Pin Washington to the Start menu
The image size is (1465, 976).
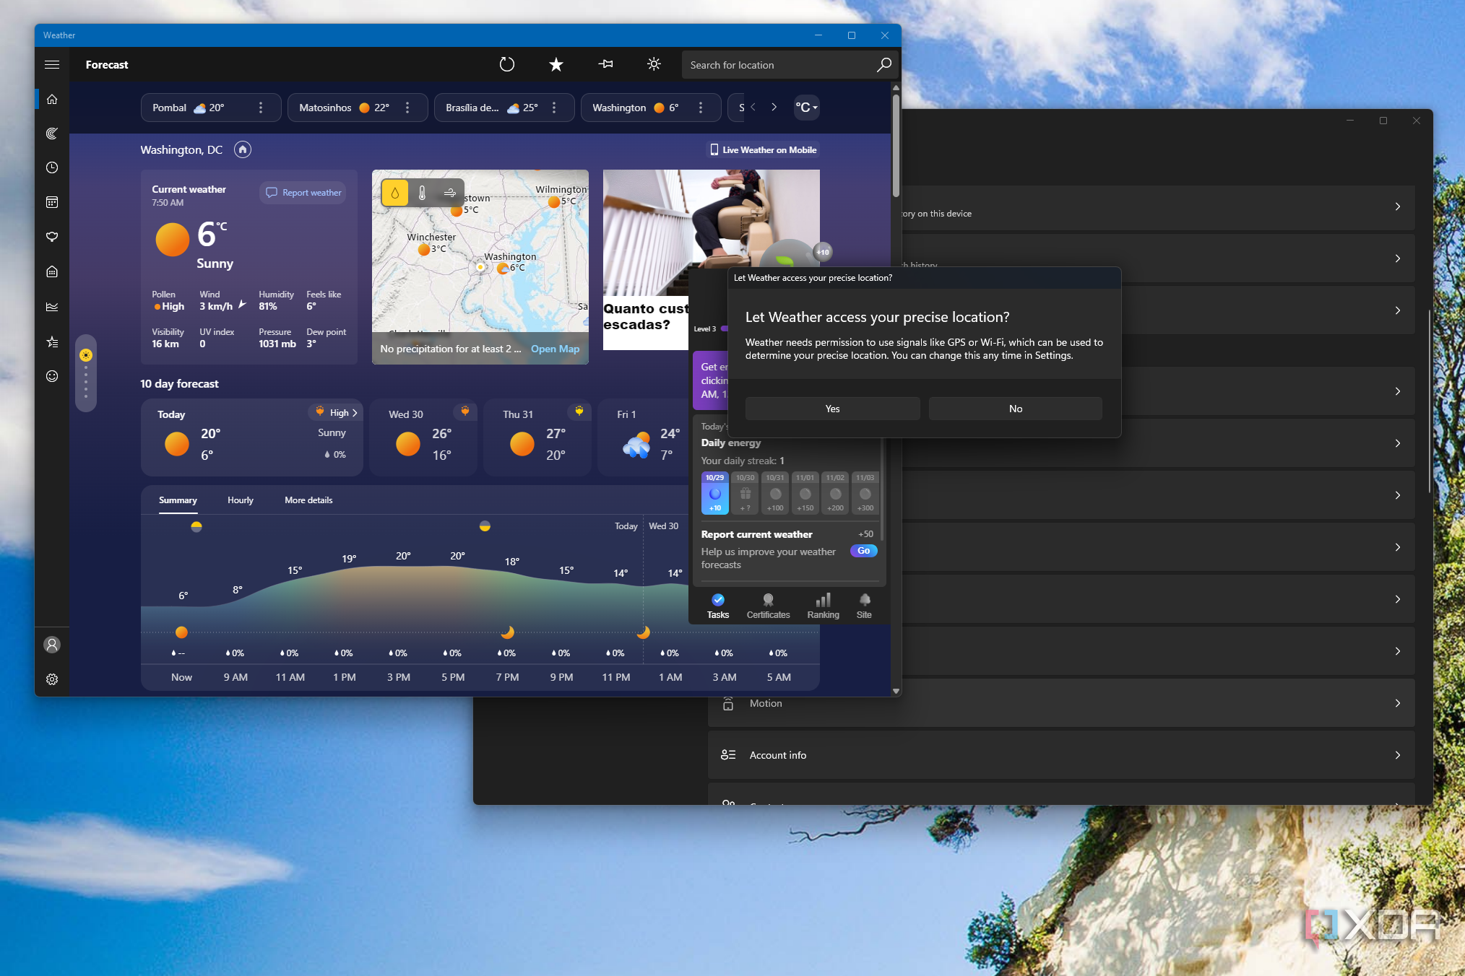tap(605, 64)
